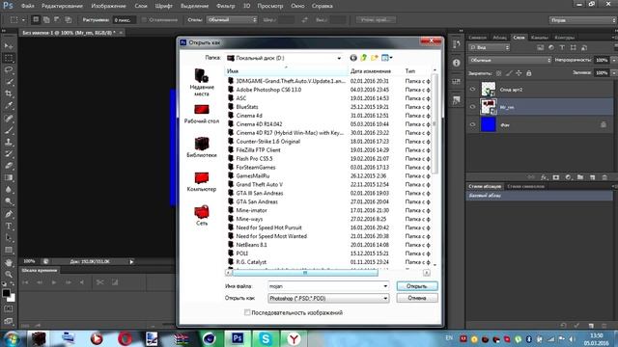Select the Zoom tool in toolbox

[x=9, y=274]
